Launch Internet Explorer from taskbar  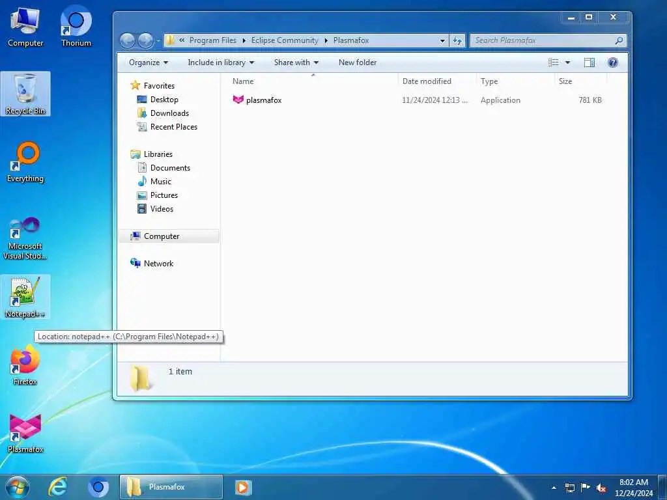pyautogui.click(x=58, y=487)
